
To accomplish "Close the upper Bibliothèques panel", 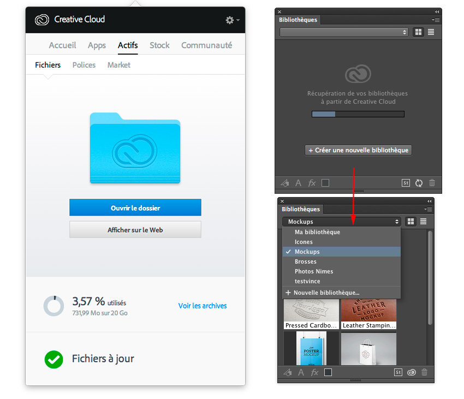I will [x=279, y=12].
